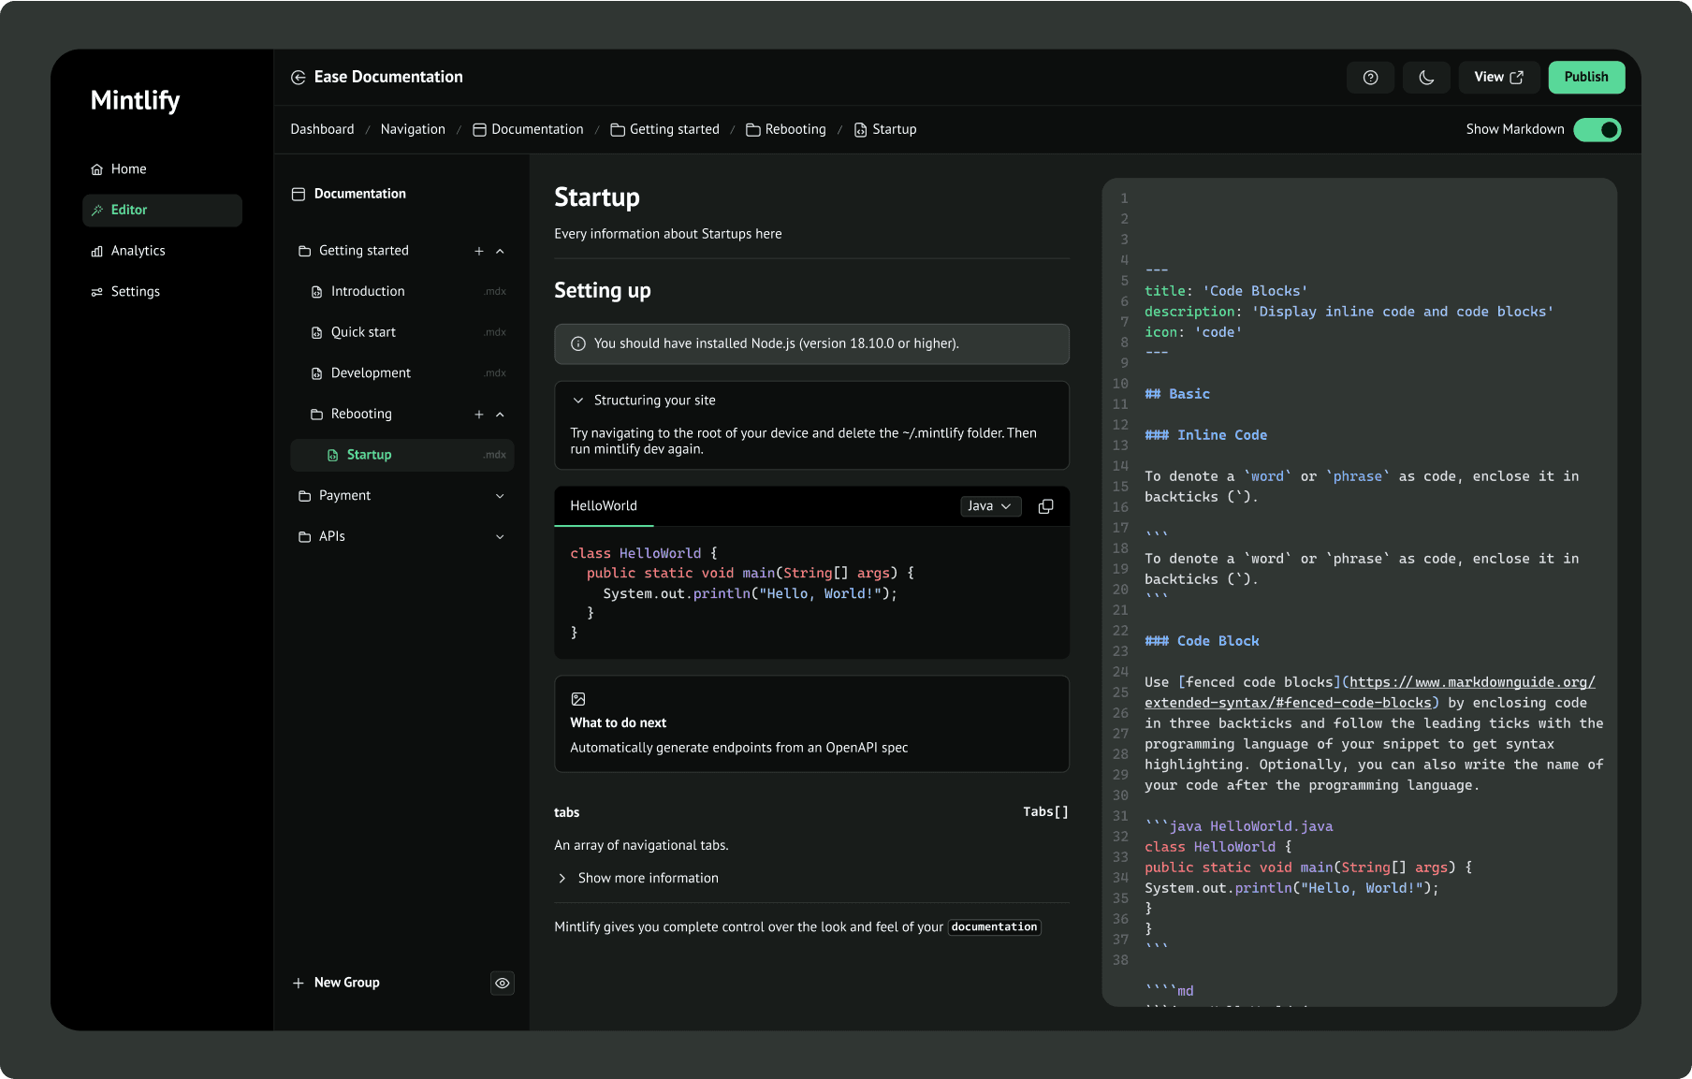Open the Java language dropdown
1692x1079 pixels.
coord(991,506)
